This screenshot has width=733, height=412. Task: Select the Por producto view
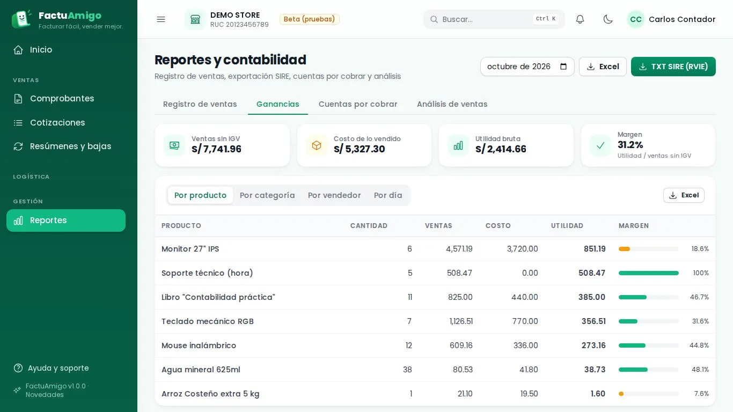(201, 195)
